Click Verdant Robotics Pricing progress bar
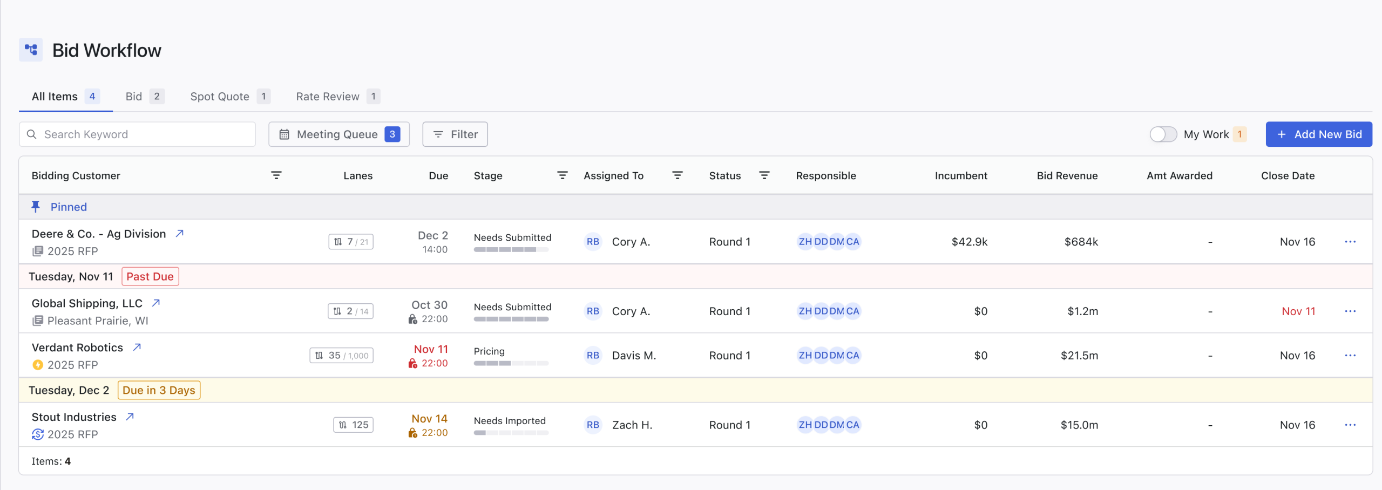Screen dimensions: 1382x490 (511, 364)
